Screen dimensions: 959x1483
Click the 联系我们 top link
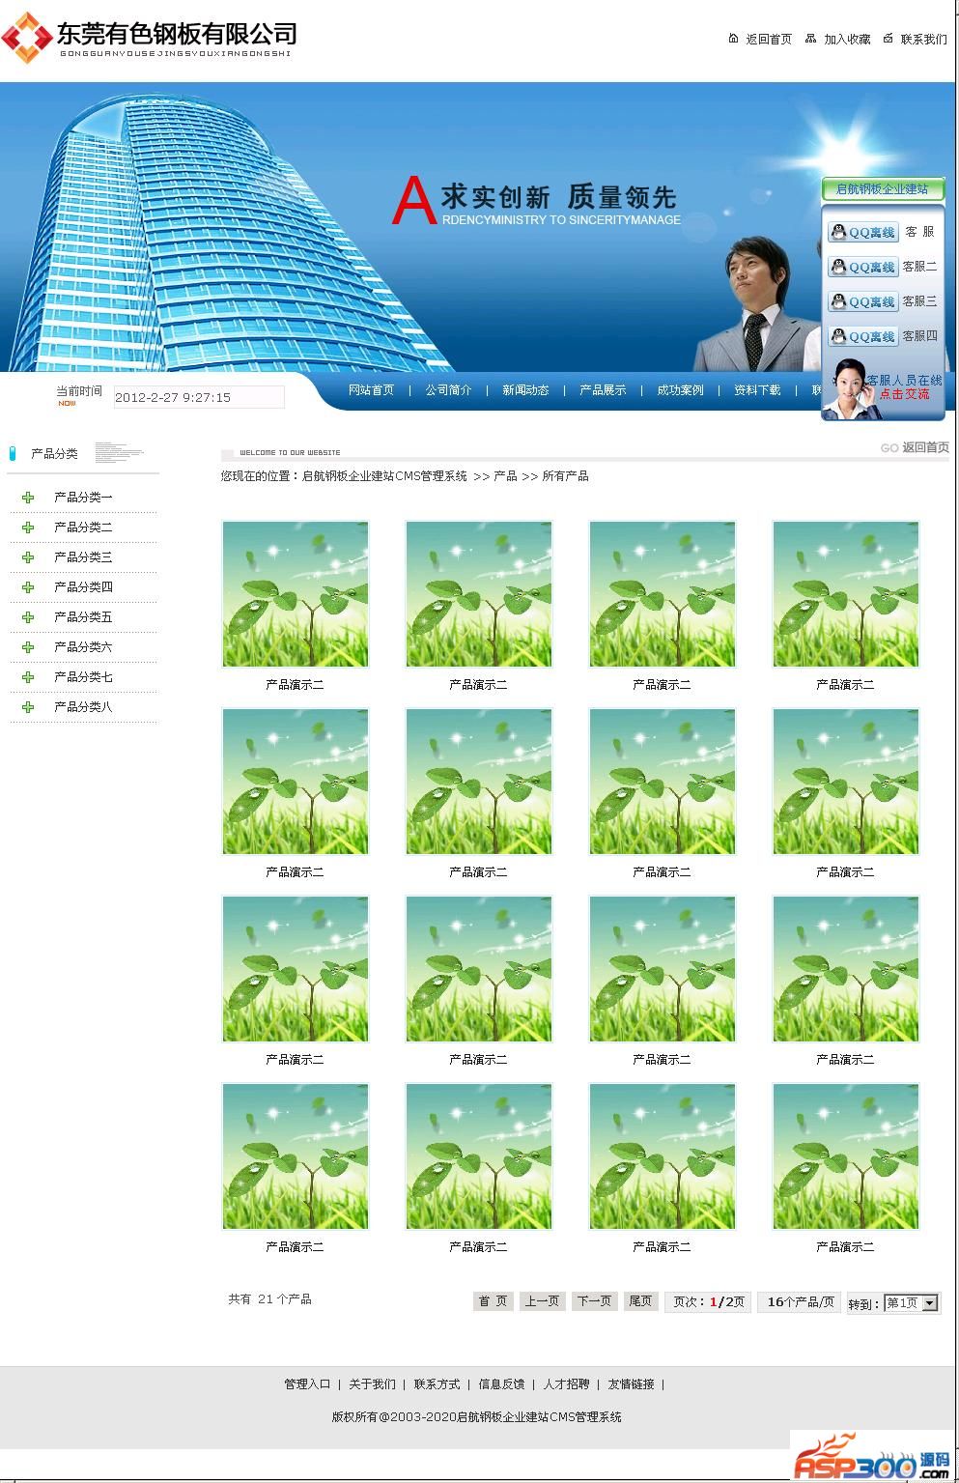[x=924, y=40]
